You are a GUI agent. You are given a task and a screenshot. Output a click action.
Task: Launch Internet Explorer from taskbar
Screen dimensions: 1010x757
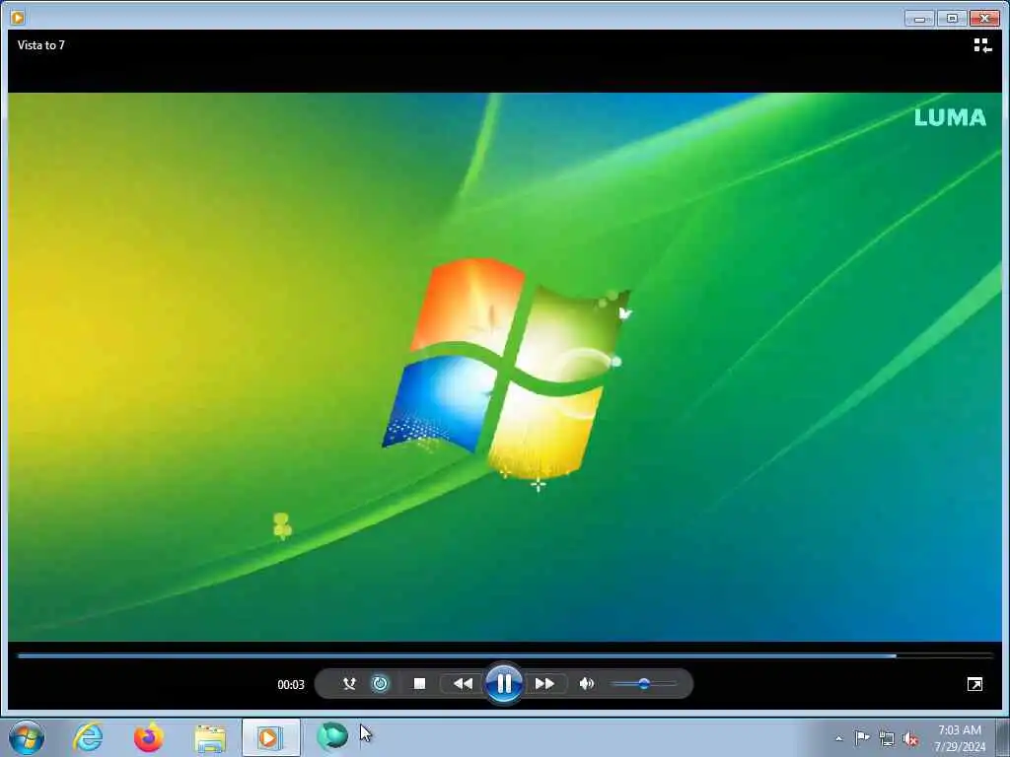pyautogui.click(x=88, y=737)
